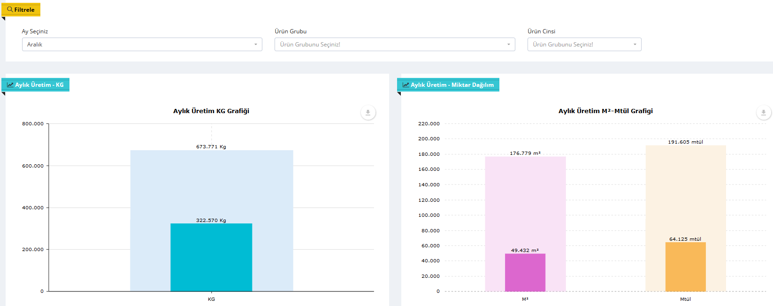Click the pale orange 191.605 mtül bar
This screenshot has width=773, height=306.
(685, 192)
